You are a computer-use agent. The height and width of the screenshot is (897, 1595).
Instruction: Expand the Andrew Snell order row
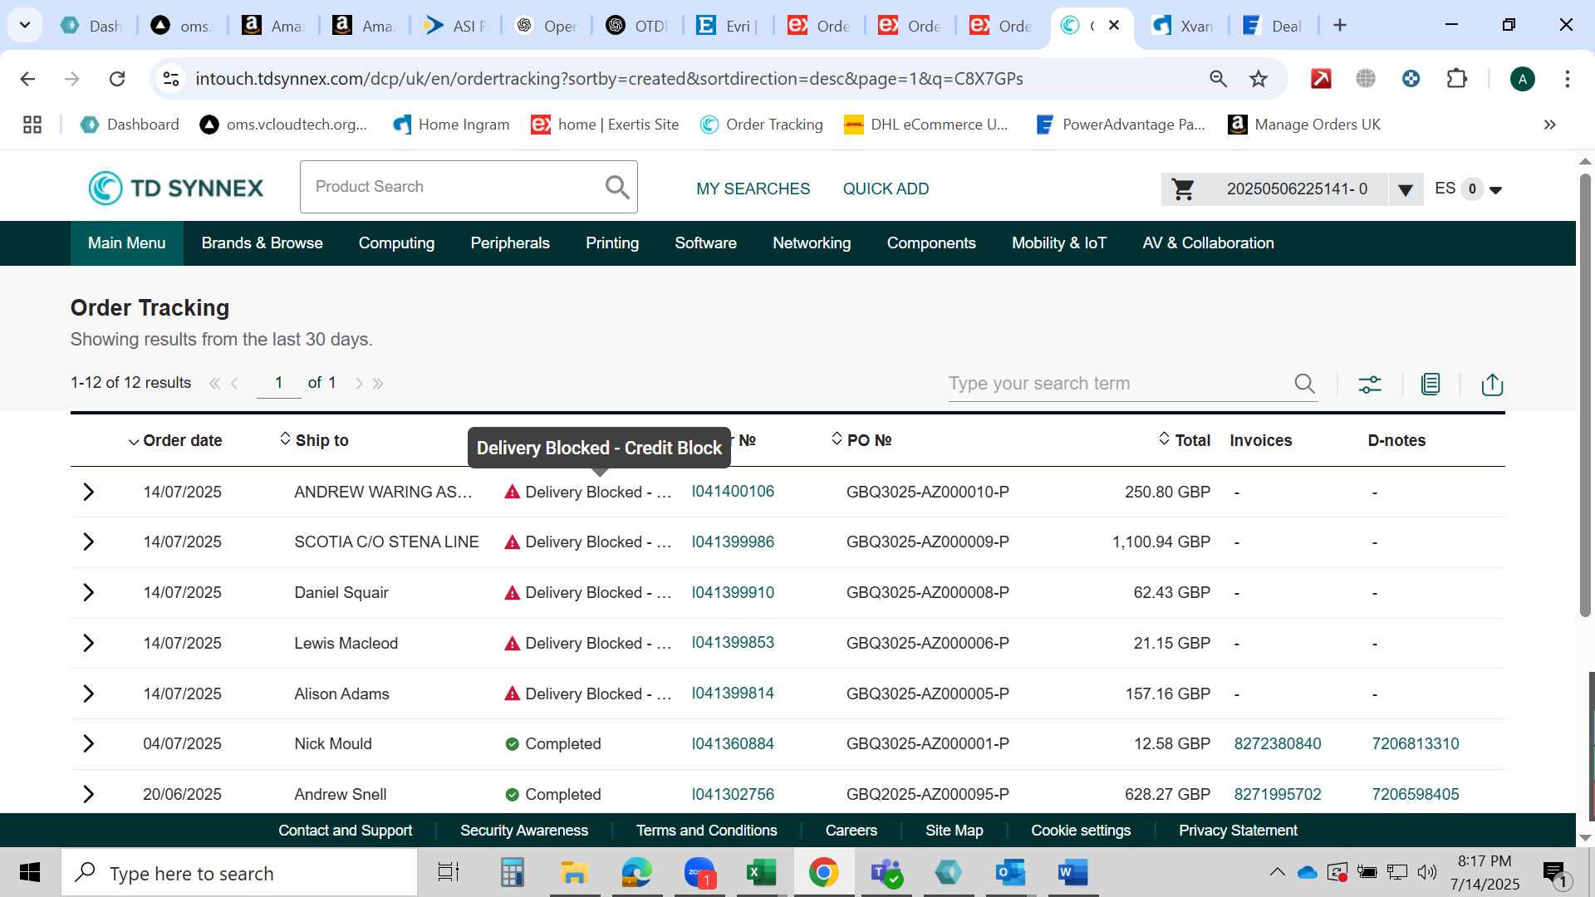[88, 794]
